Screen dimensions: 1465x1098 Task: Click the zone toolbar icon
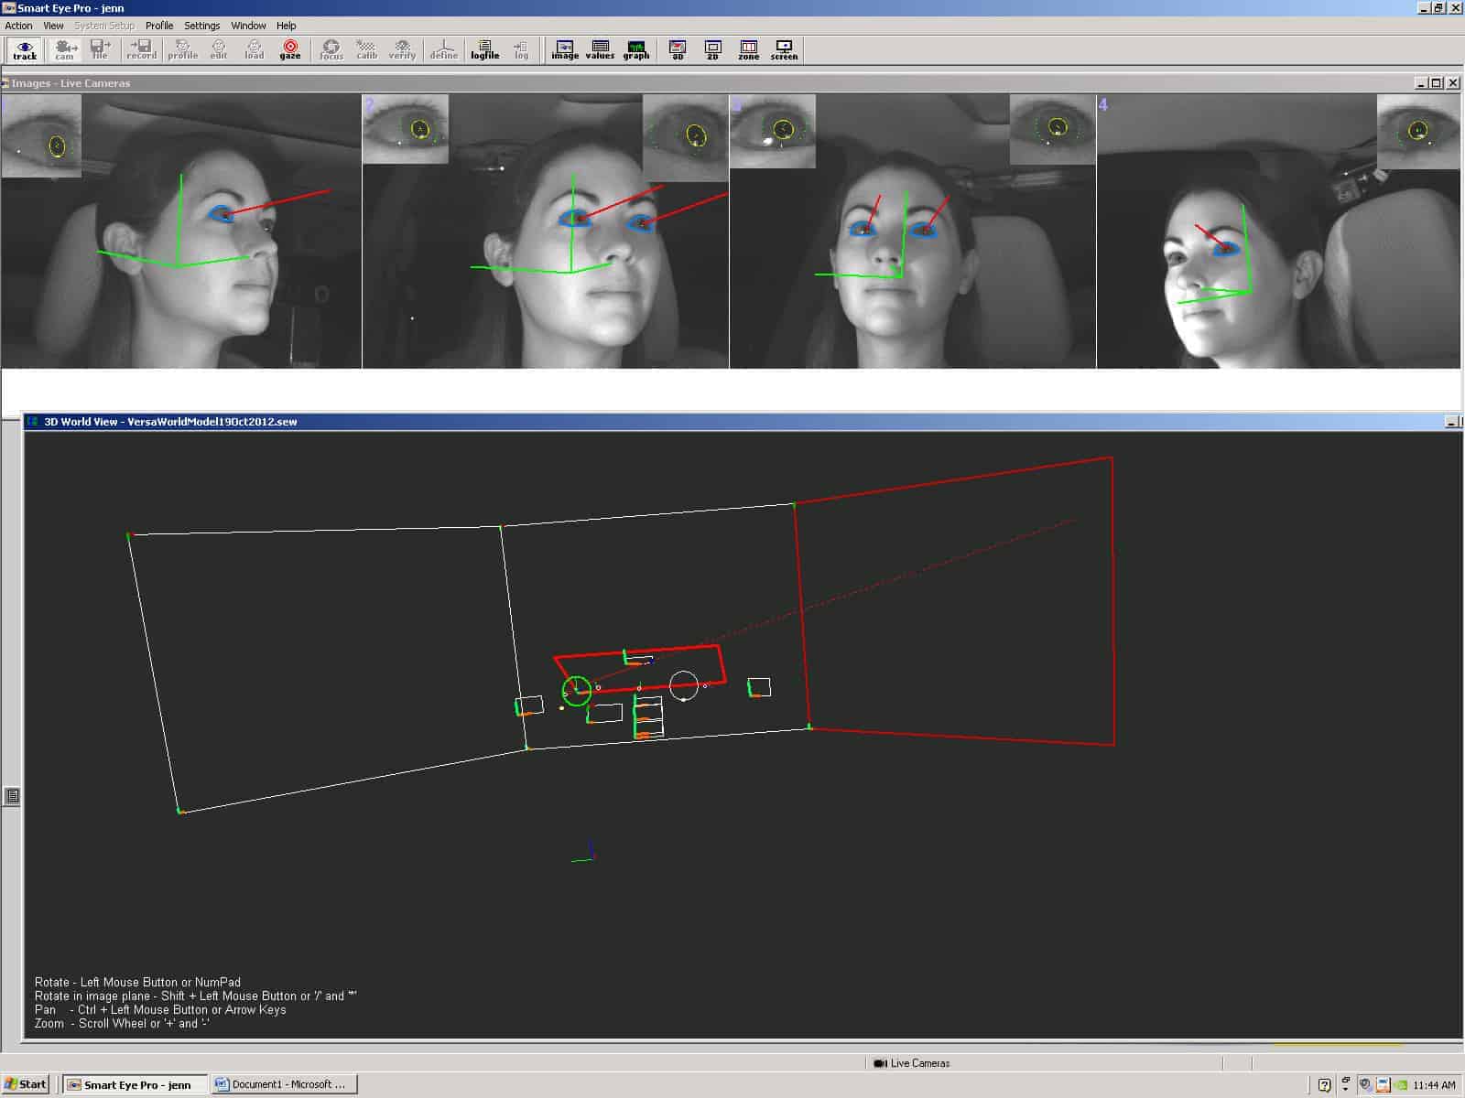[749, 49]
